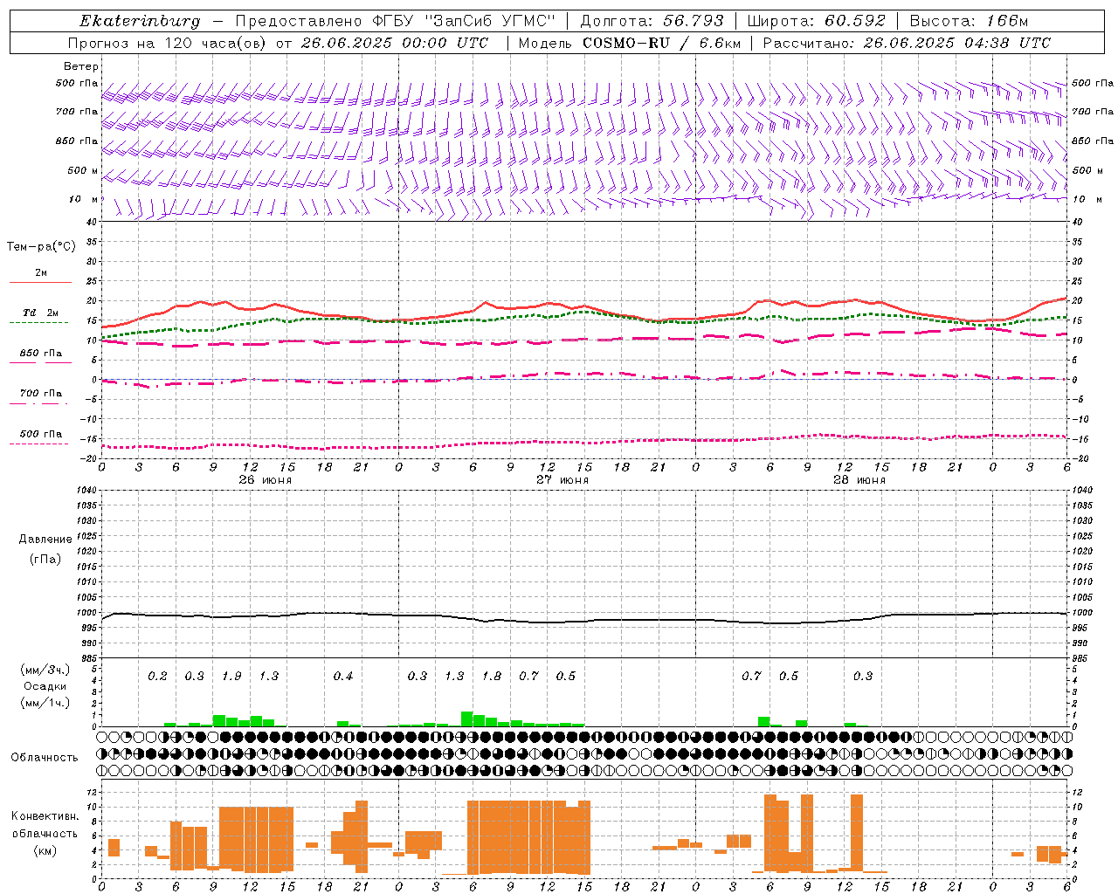The height and width of the screenshot is (894, 1118).
Task: Click the 1.9 precipitation total value
Action: coord(231,676)
